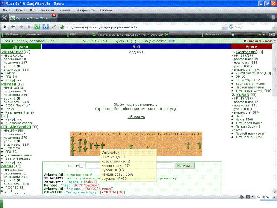Click the Написать button

[x=185, y=166]
